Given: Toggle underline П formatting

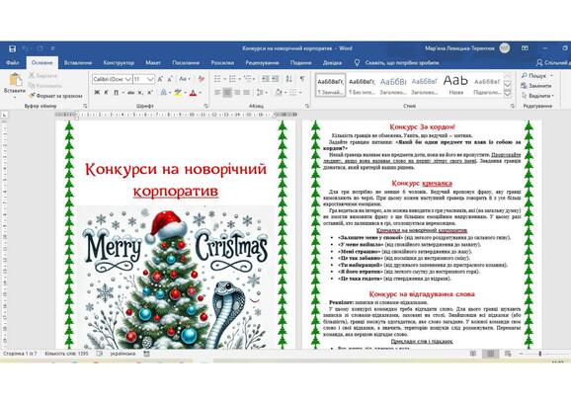Looking at the screenshot, I should point(116,93).
